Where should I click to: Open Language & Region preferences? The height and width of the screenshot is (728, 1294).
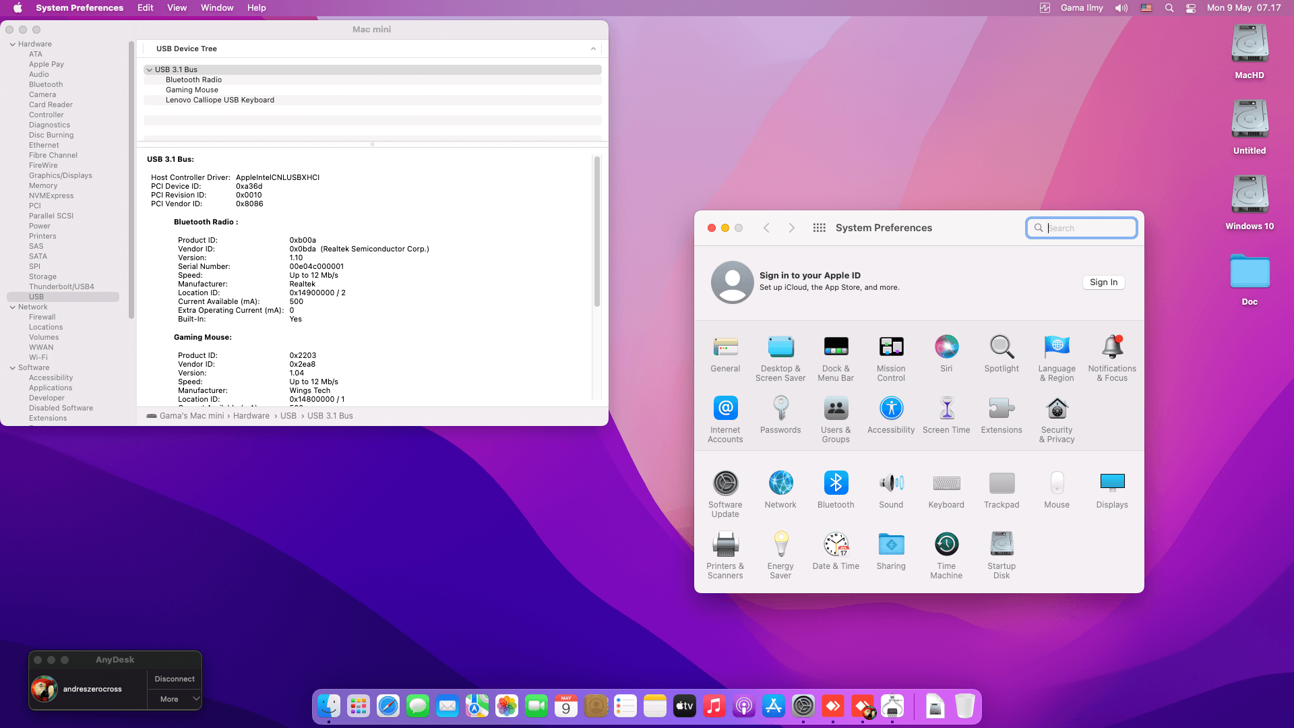[1057, 358]
